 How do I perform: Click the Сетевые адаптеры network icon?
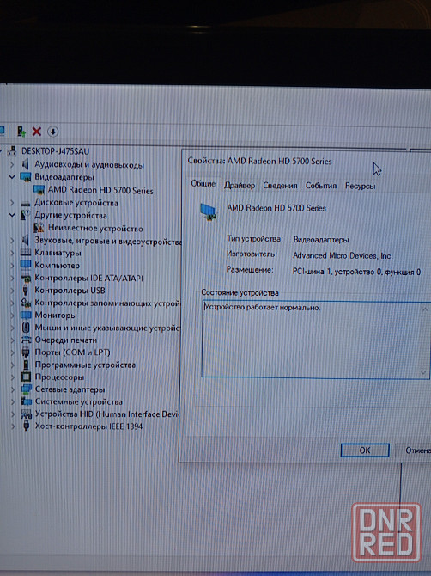[x=26, y=389]
